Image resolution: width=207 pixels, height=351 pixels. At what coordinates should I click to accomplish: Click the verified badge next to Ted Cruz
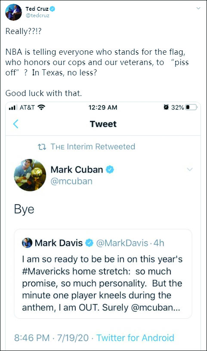(53, 9)
